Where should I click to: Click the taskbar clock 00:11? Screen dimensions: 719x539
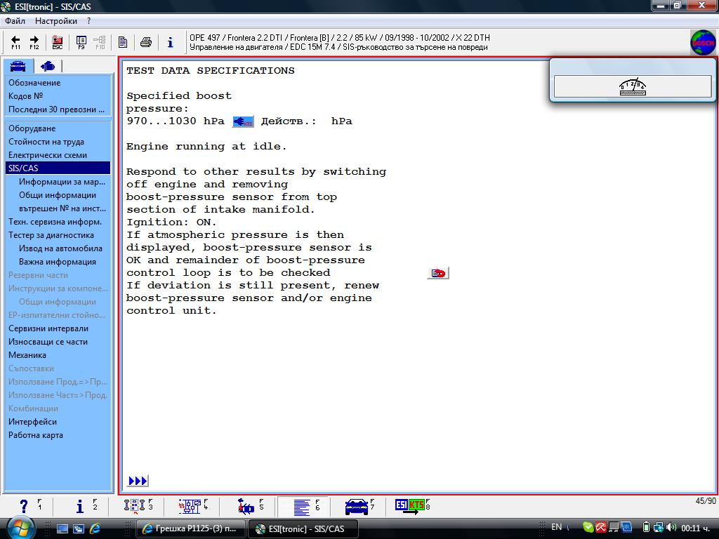[696, 528]
